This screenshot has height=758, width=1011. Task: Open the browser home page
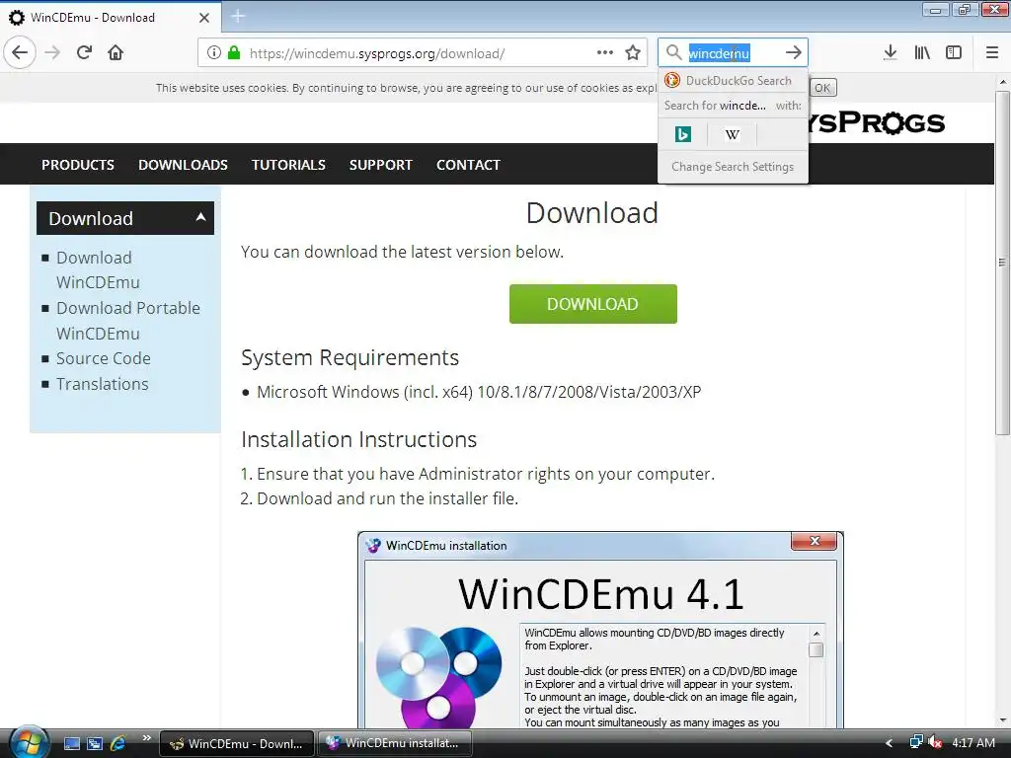(116, 52)
